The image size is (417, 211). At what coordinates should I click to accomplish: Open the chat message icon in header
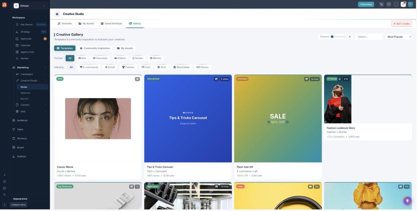coord(389,4)
